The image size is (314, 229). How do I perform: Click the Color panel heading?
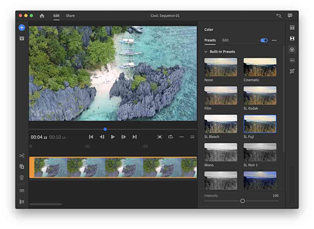[209, 30]
